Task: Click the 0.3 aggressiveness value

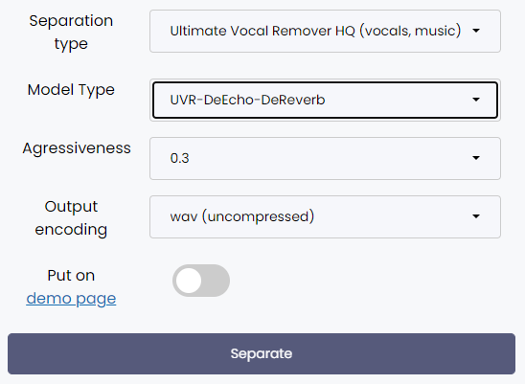Action: (179, 158)
